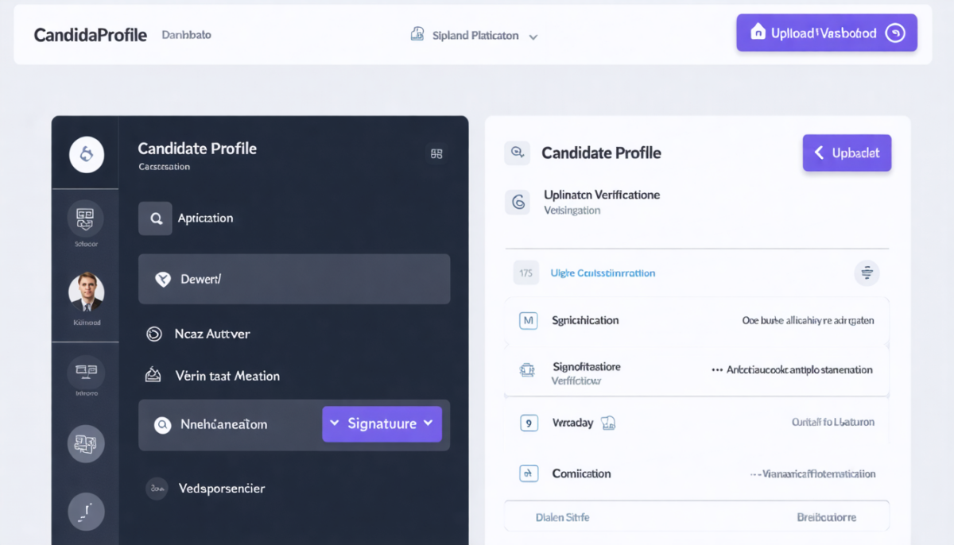
Task: Click the circle icon beside Ncaz Auttver
Action: (153, 334)
